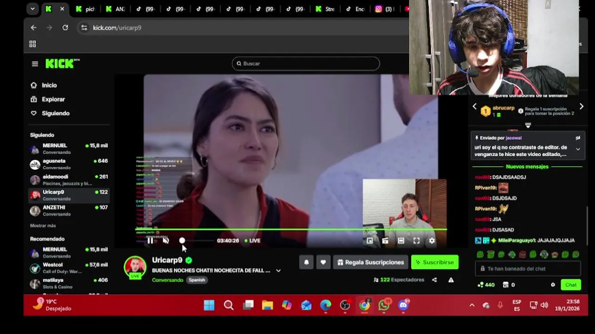Image resolution: width=595 pixels, height=334 pixels.
Task: Open the Kick hamburger sidebar menu
Action: pos(35,64)
